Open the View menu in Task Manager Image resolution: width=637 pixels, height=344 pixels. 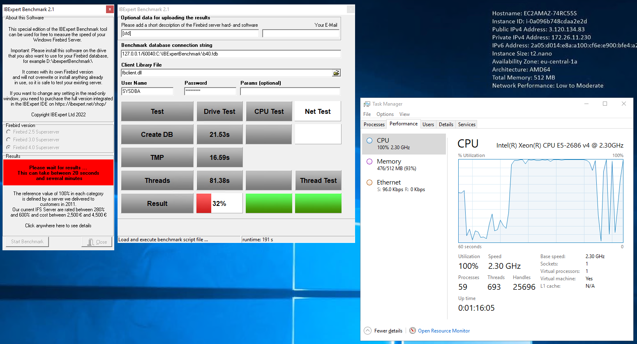[404, 114]
